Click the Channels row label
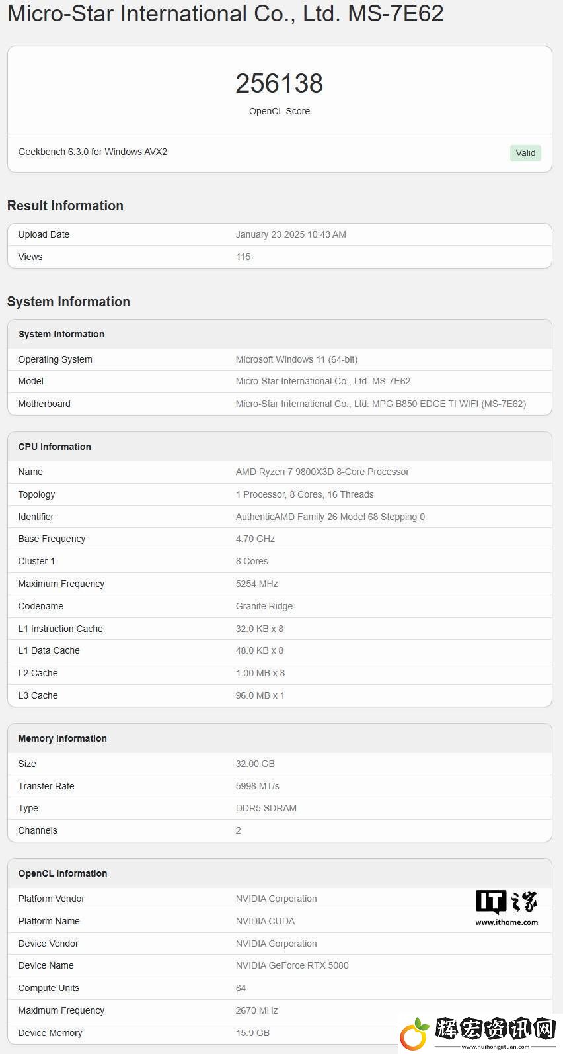 point(38,830)
